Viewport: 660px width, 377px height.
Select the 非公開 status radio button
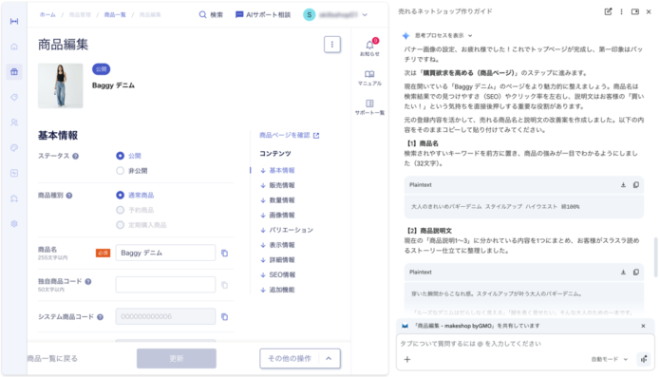pos(120,171)
